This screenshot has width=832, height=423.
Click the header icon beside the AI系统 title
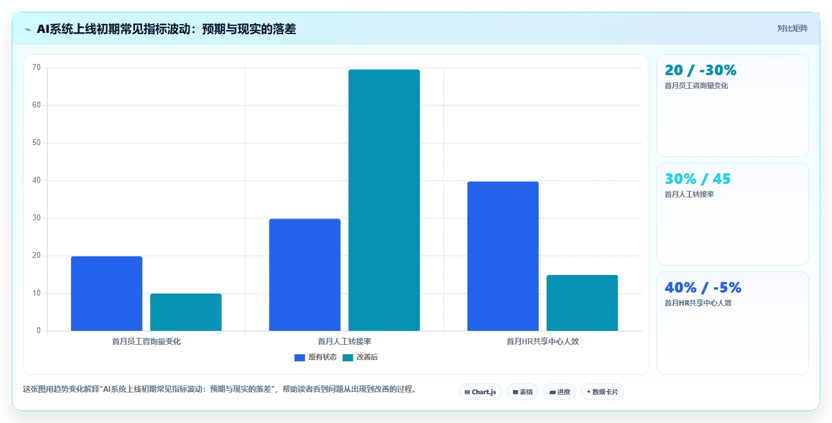pyautogui.click(x=28, y=29)
